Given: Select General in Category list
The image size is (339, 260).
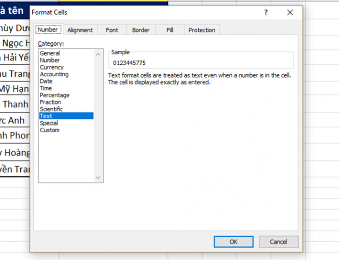Looking at the screenshot, I should pyautogui.click(x=50, y=53).
